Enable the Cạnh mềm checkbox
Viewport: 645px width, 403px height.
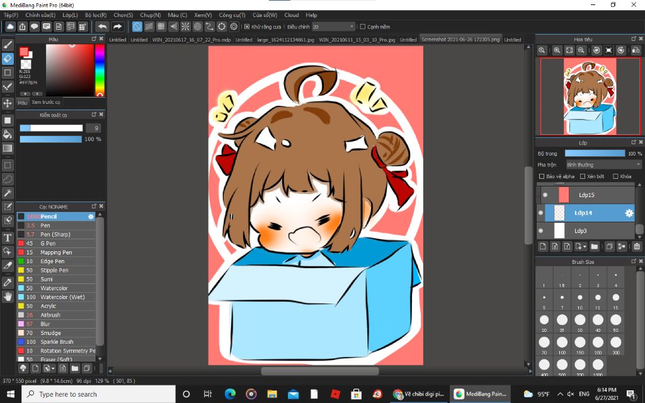tap(362, 26)
